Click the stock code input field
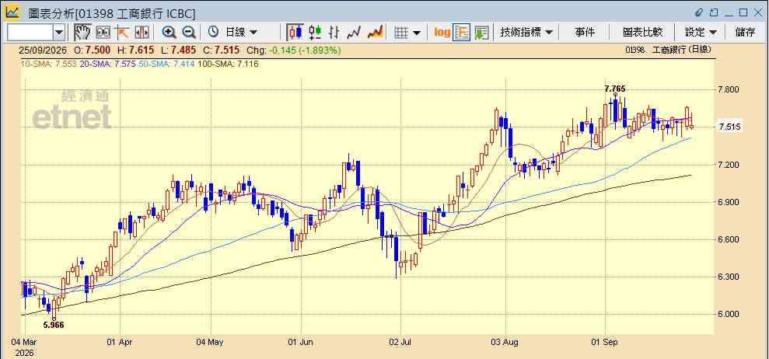 pos(30,33)
